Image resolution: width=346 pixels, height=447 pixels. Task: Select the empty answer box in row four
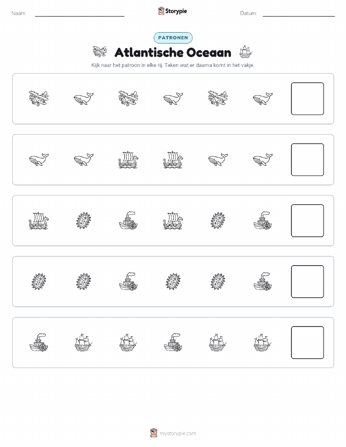click(307, 282)
